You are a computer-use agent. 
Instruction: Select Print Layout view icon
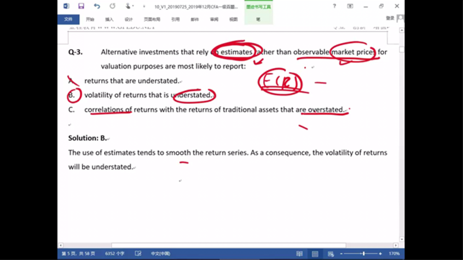315,254
